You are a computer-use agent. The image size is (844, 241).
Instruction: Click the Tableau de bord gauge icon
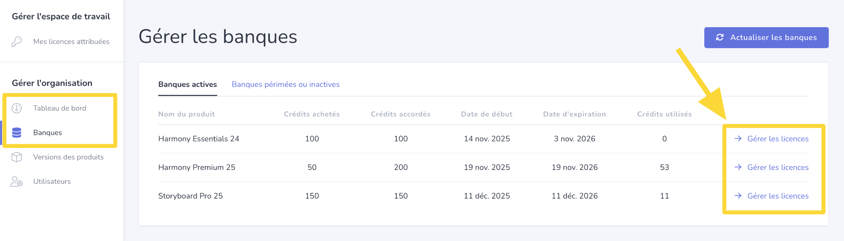16,108
